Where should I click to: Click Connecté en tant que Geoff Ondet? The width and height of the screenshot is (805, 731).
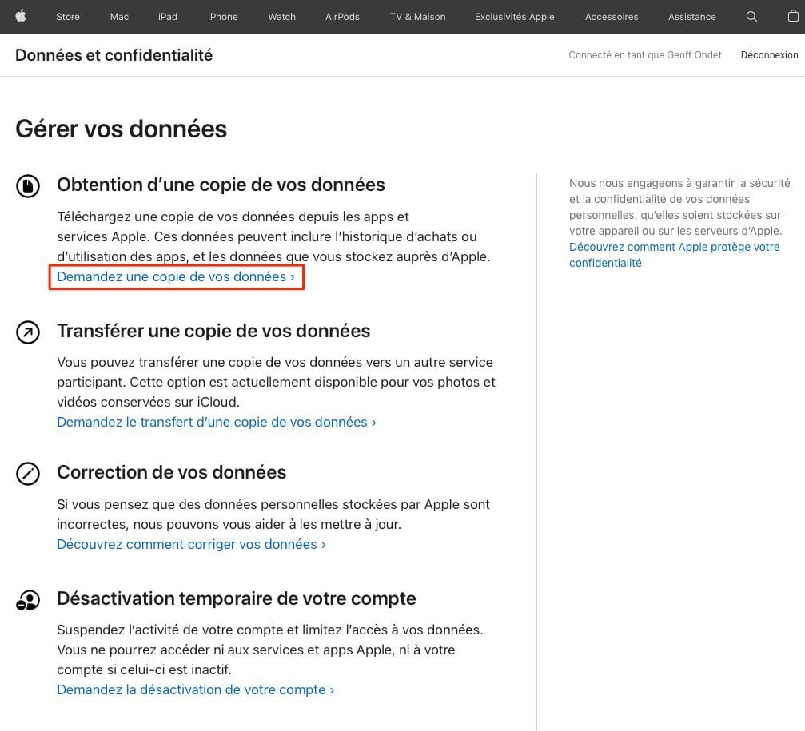pyautogui.click(x=645, y=55)
